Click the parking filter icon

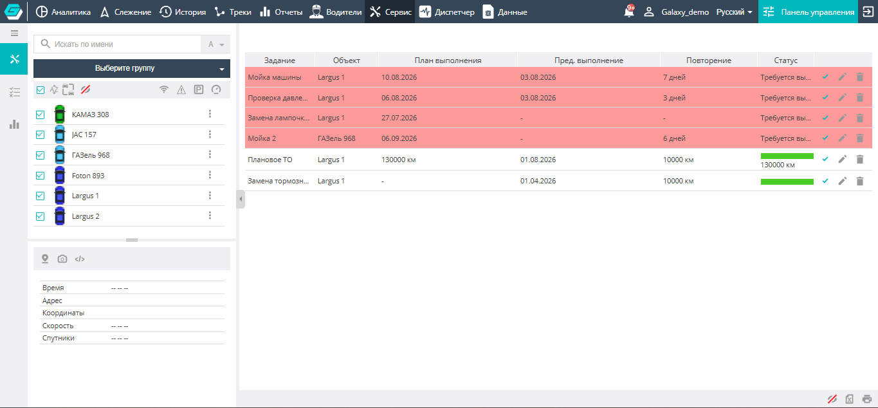(199, 89)
